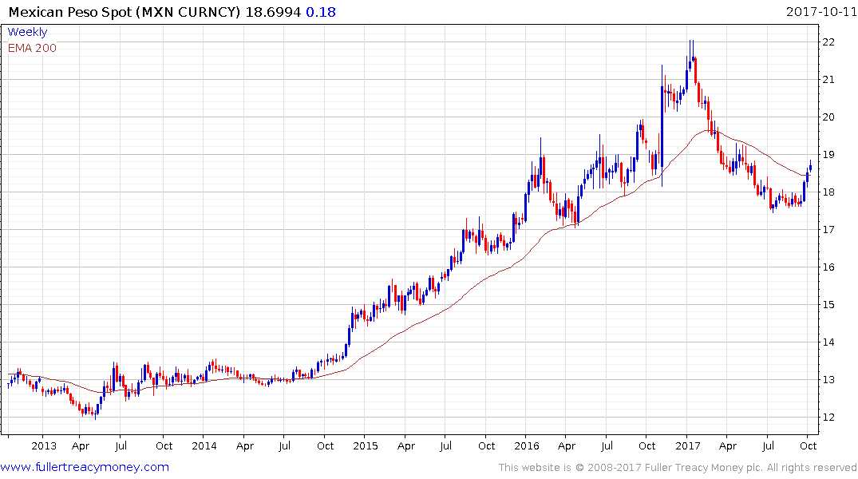This screenshot has width=858, height=479.
Task: Click the latest October 2017 candle
Action: coord(810,168)
